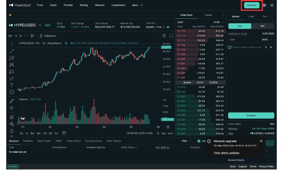Click the Hyperliquid logo
Screen dimensions: 283x170
(x=20, y=5)
